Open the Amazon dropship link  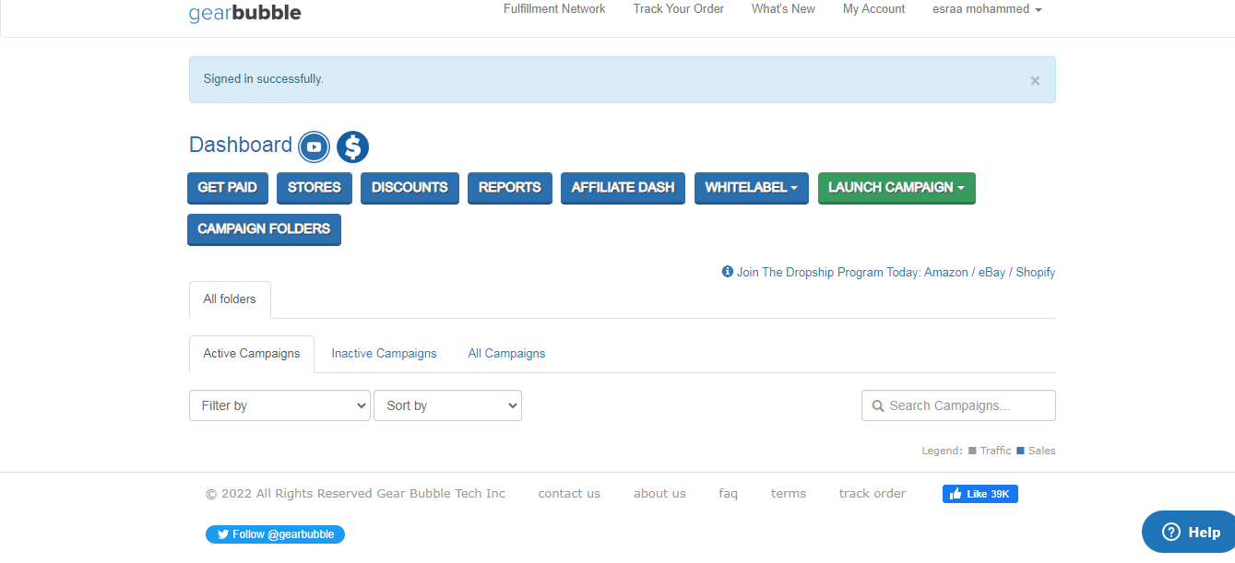[946, 273]
